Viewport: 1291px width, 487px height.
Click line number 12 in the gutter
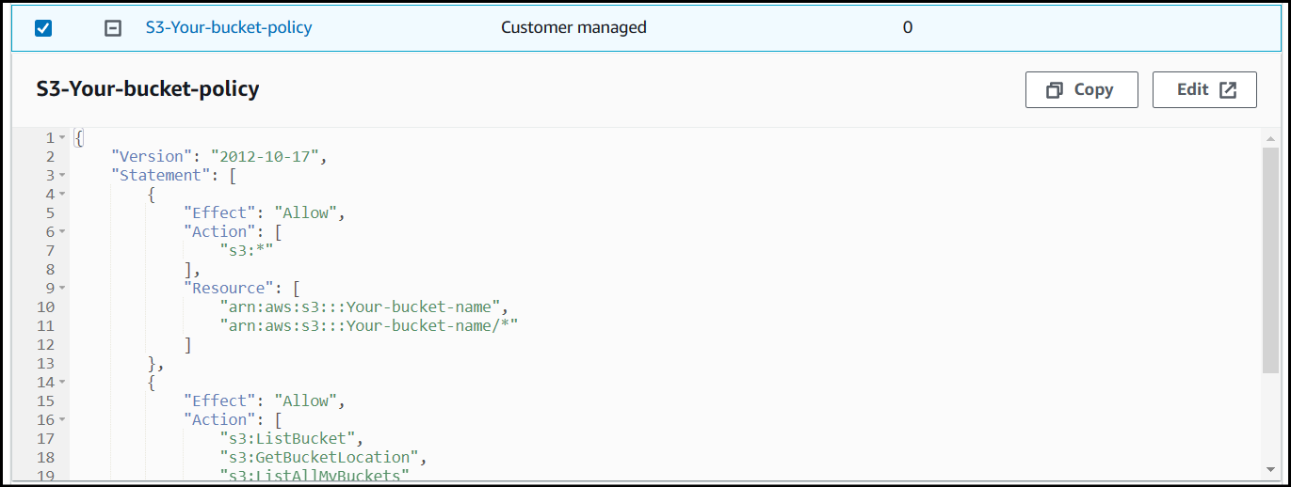(46, 344)
